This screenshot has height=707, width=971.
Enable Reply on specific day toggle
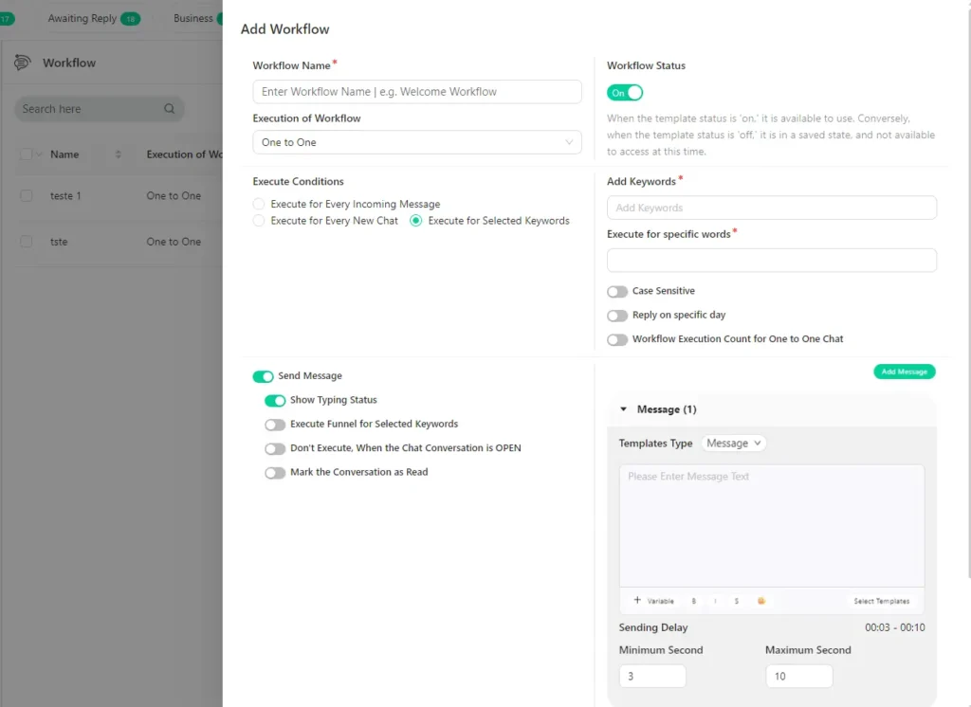tap(617, 315)
